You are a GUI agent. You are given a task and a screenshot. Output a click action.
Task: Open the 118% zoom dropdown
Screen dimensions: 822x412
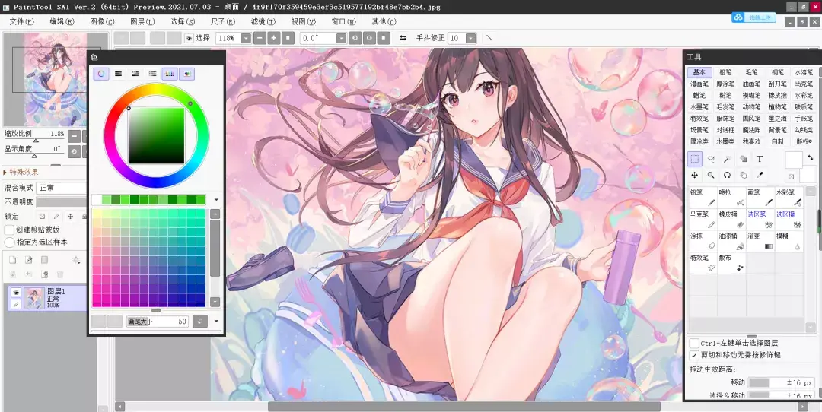[x=246, y=38]
